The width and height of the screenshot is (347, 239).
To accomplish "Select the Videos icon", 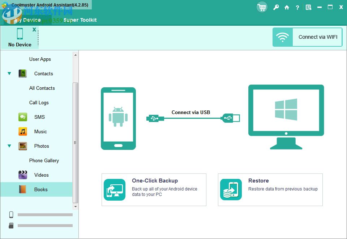I will [x=22, y=175].
